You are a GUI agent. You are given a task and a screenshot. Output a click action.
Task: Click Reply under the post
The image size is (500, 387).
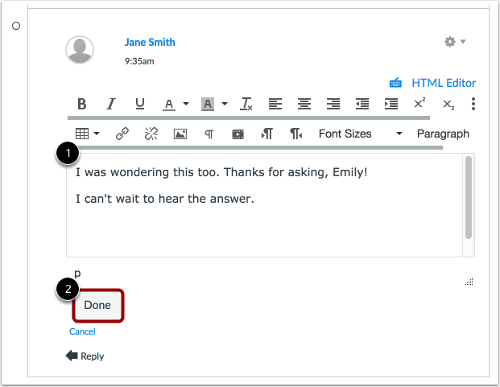pos(85,356)
